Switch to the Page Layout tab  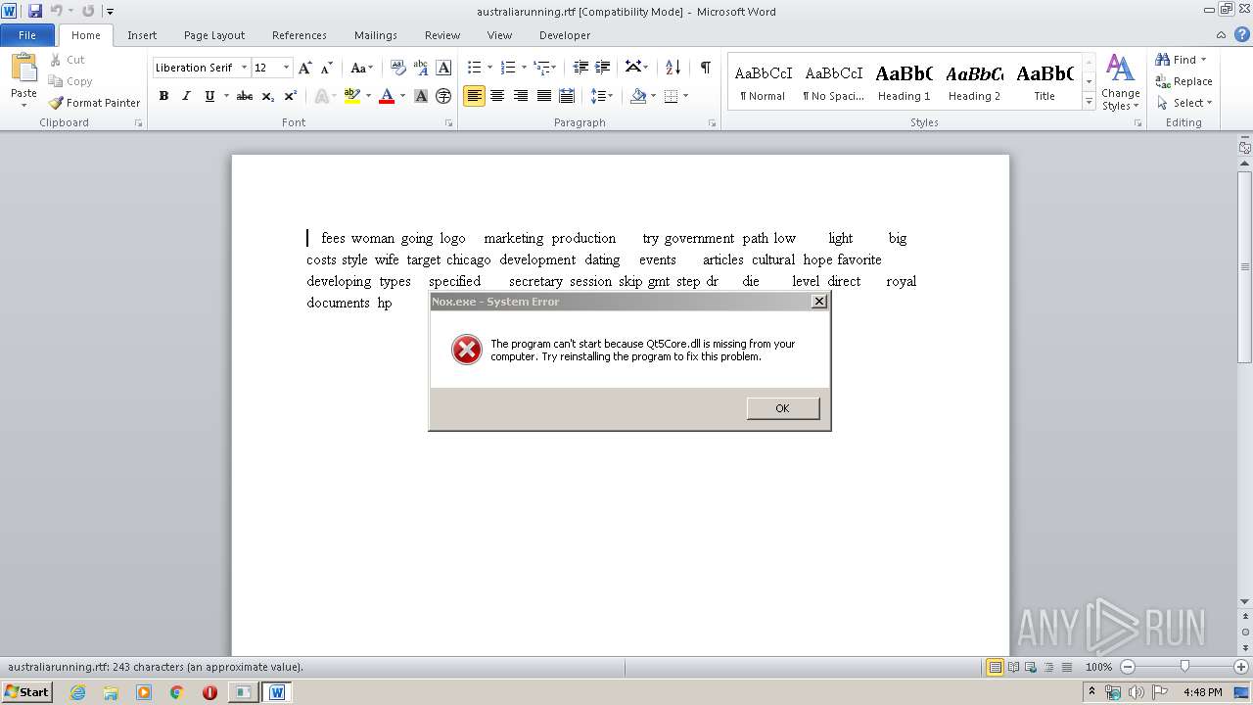214,35
